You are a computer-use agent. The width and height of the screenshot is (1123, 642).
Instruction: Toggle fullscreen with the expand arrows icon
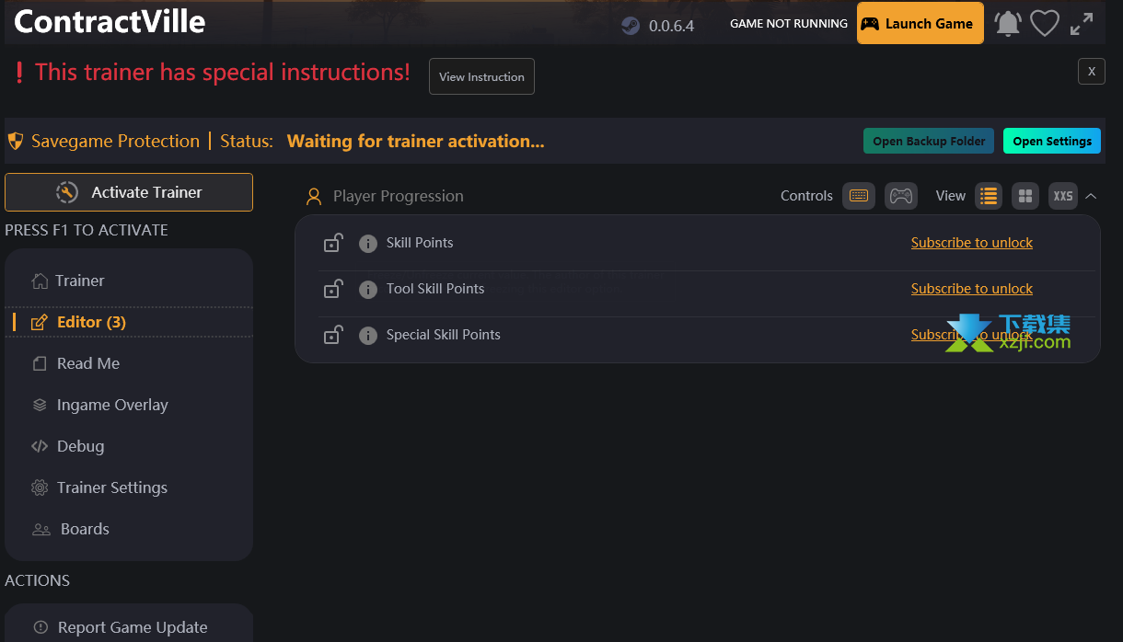1082,24
